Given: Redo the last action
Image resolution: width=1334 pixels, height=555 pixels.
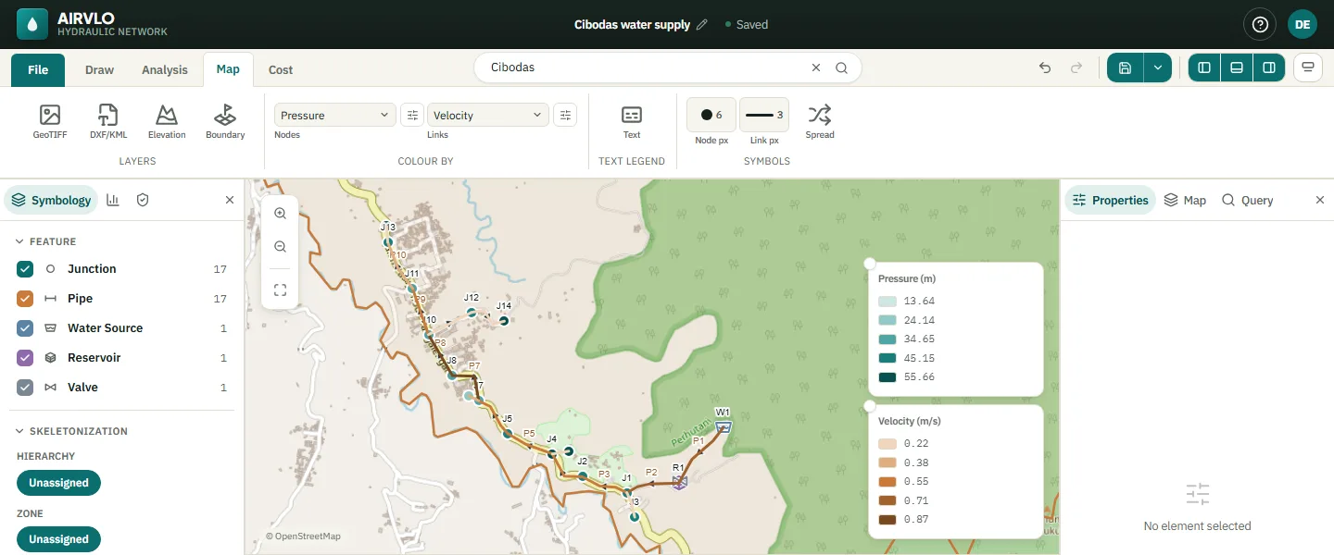Looking at the screenshot, I should tap(1076, 68).
